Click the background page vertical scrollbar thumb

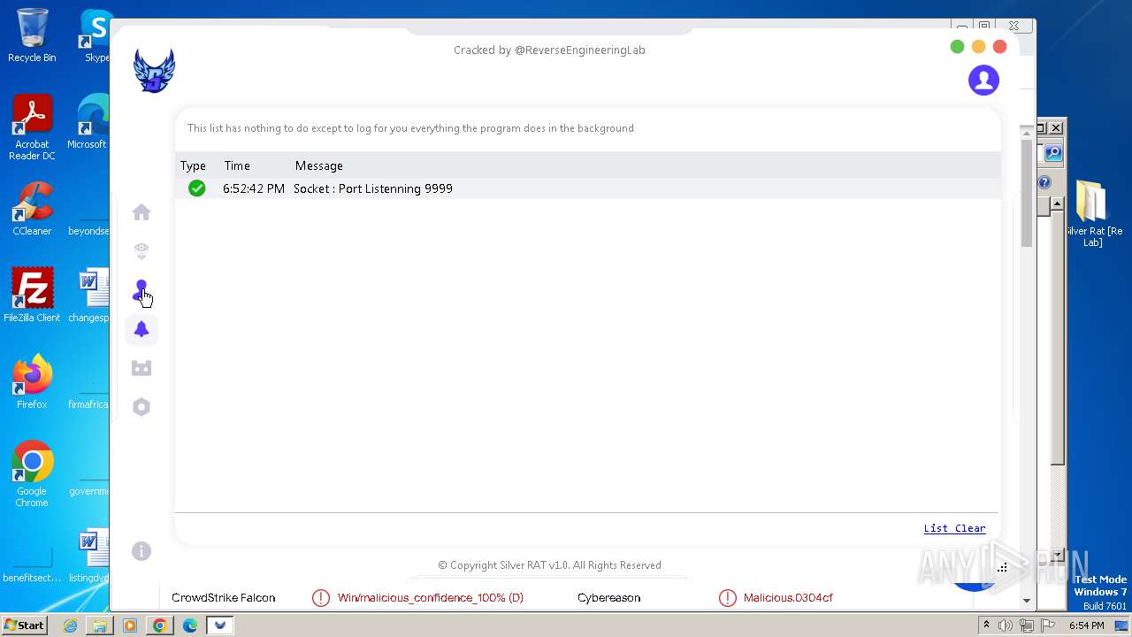1027,193
